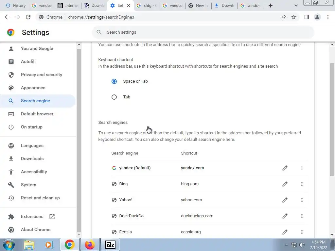The height and width of the screenshot is (251, 335).
Task: Click the Search settings input field
Action: tap(203, 32)
